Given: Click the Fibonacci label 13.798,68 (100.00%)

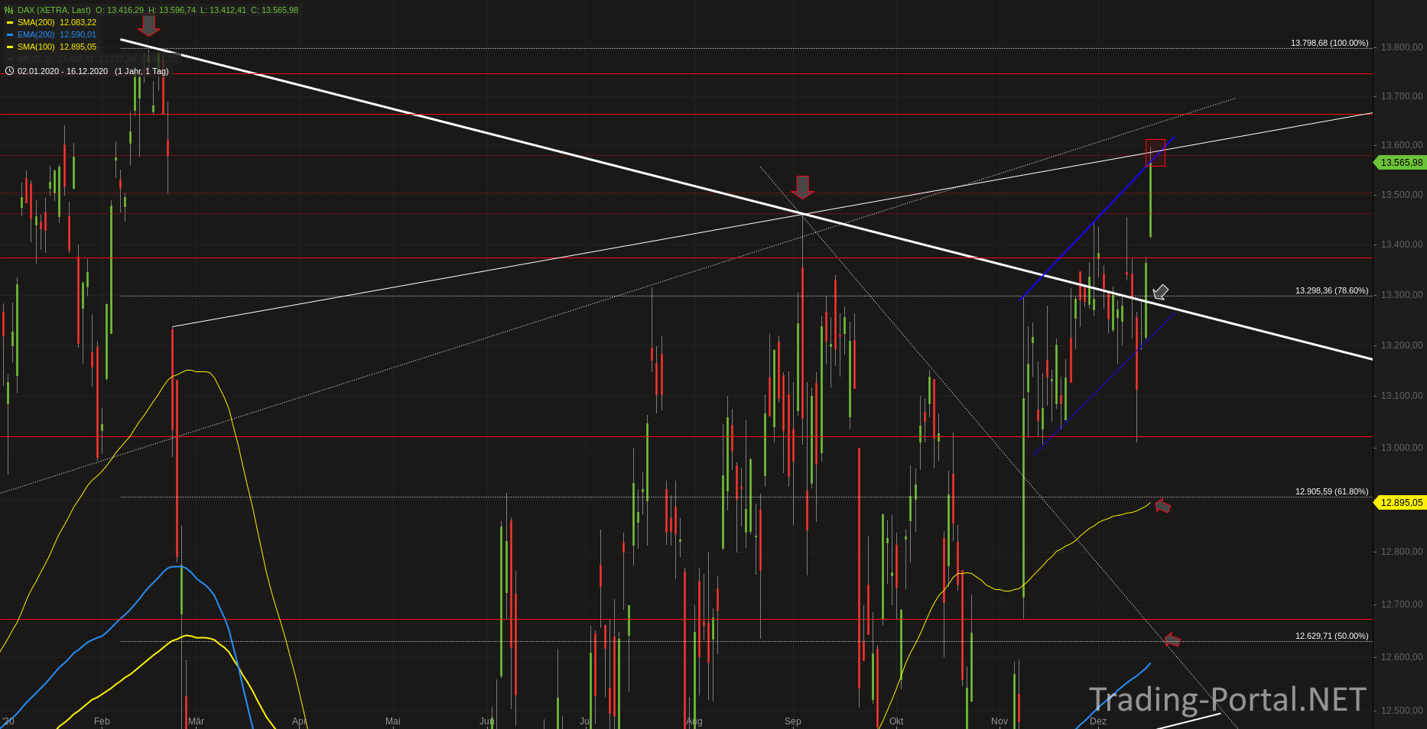Looking at the screenshot, I should click(1330, 43).
